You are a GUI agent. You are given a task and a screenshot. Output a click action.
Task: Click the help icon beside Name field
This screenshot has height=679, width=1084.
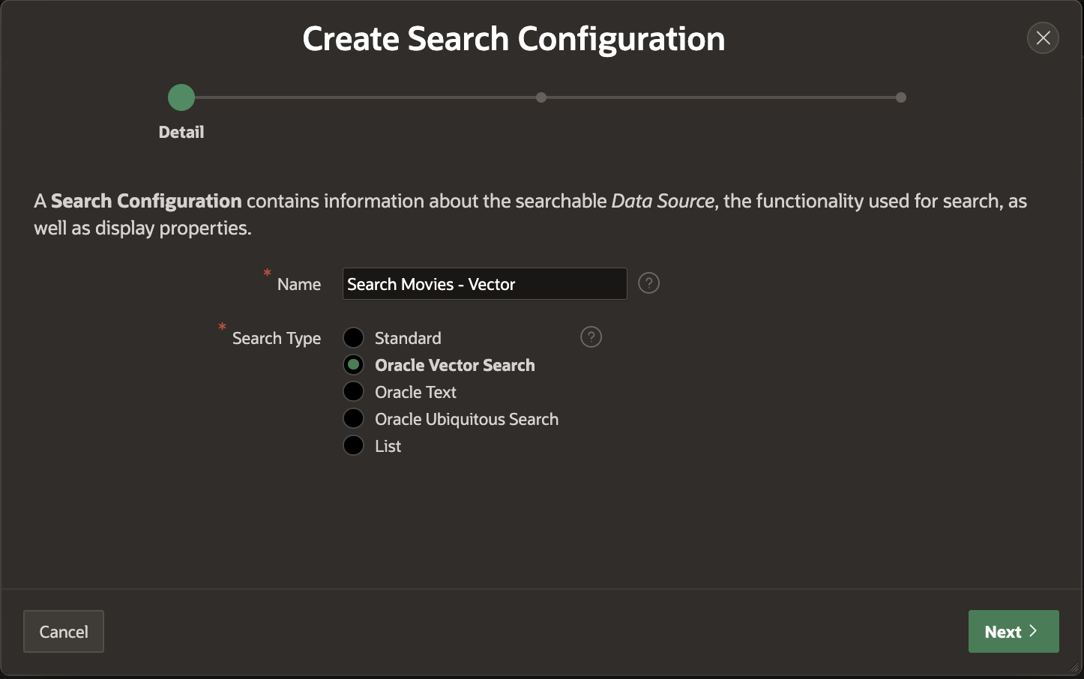click(x=648, y=283)
